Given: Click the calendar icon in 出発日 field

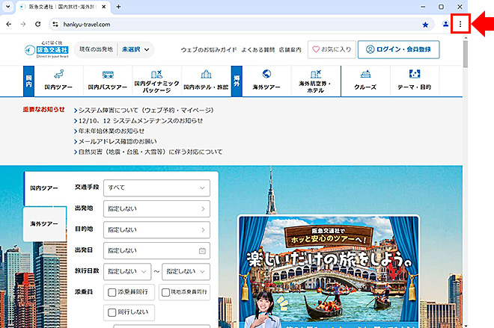Looking at the screenshot, I should [x=202, y=251].
